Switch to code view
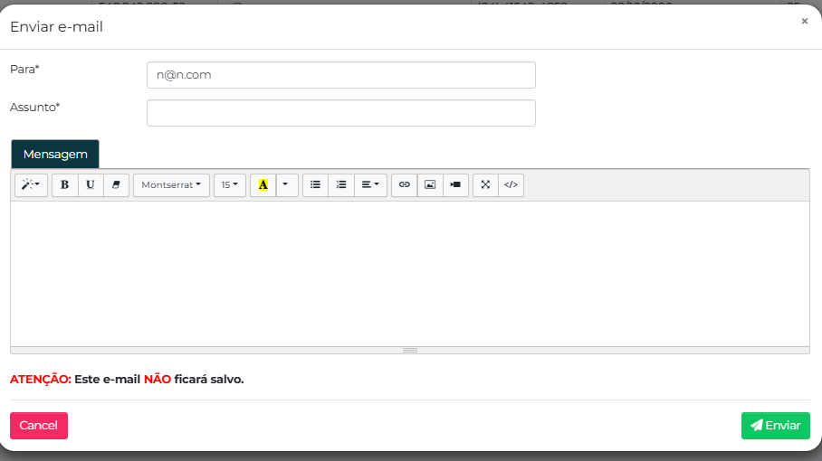The image size is (822, 461). tap(511, 184)
